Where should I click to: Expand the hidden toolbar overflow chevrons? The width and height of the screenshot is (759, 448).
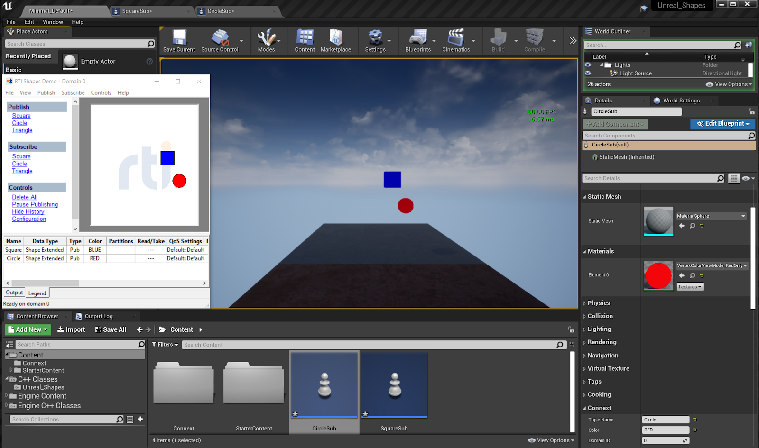pyautogui.click(x=573, y=41)
